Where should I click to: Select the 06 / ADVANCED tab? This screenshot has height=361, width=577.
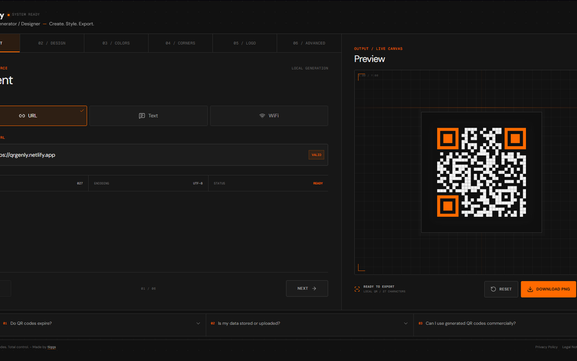pos(309,43)
